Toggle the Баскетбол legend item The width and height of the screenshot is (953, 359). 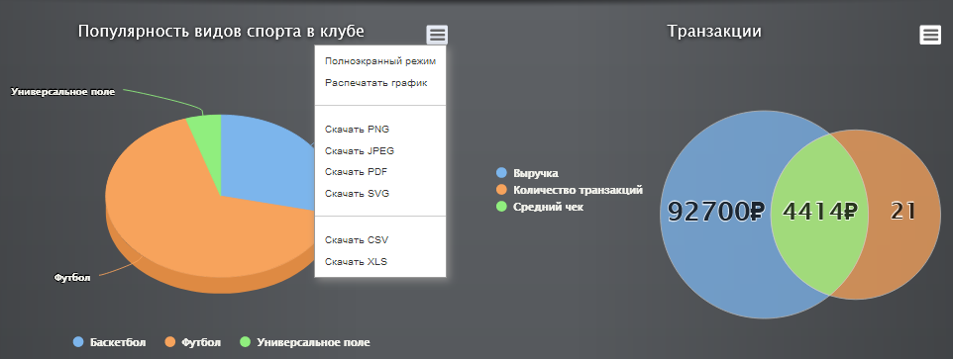(x=109, y=342)
